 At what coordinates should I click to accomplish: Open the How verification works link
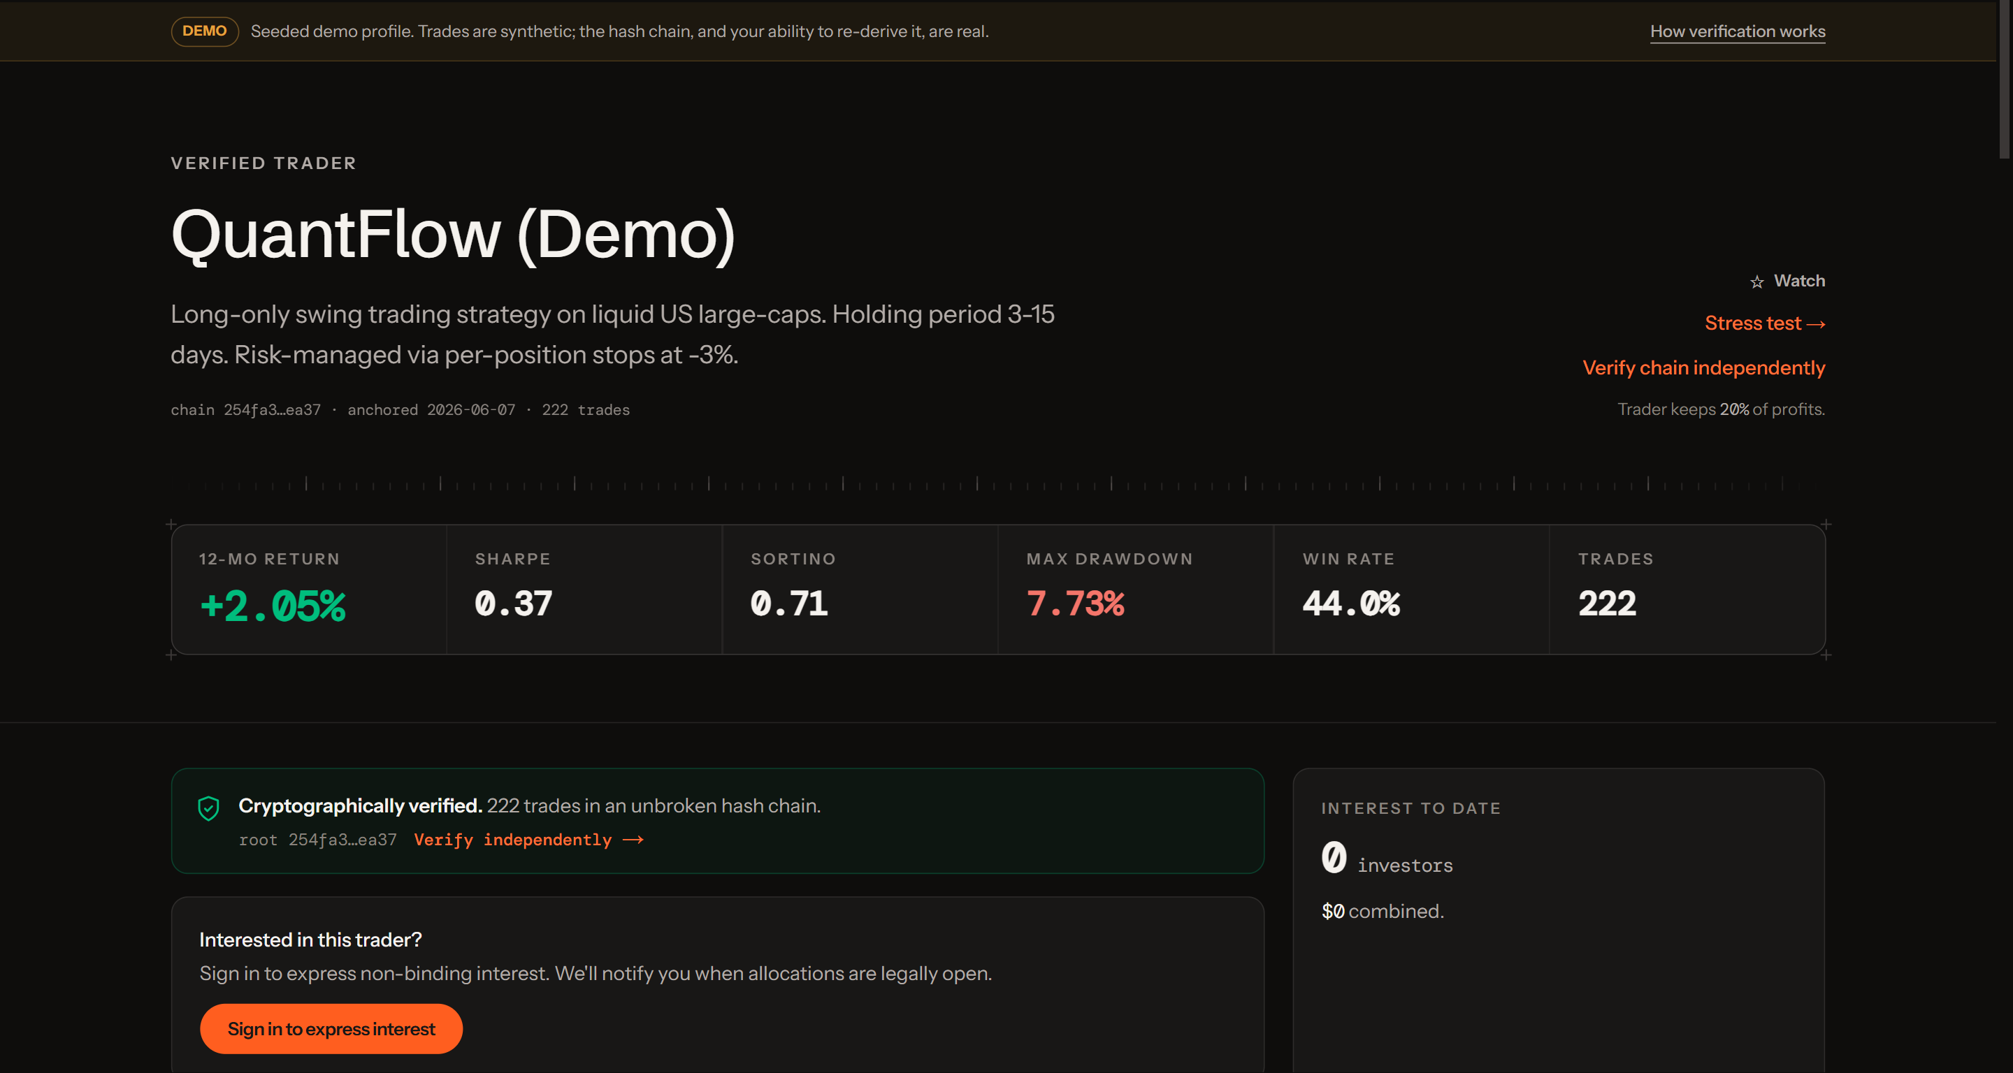coord(1737,31)
